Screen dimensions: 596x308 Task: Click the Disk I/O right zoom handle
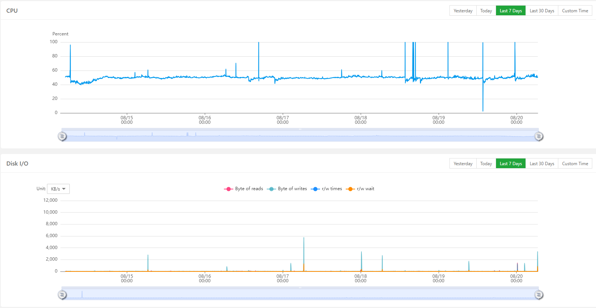(x=539, y=295)
